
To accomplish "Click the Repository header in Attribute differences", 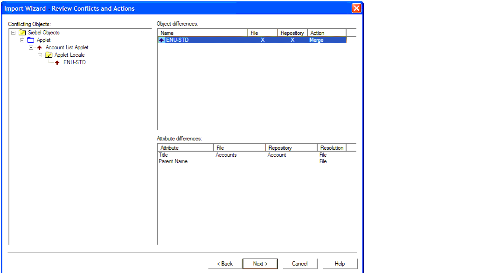I will (x=292, y=148).
